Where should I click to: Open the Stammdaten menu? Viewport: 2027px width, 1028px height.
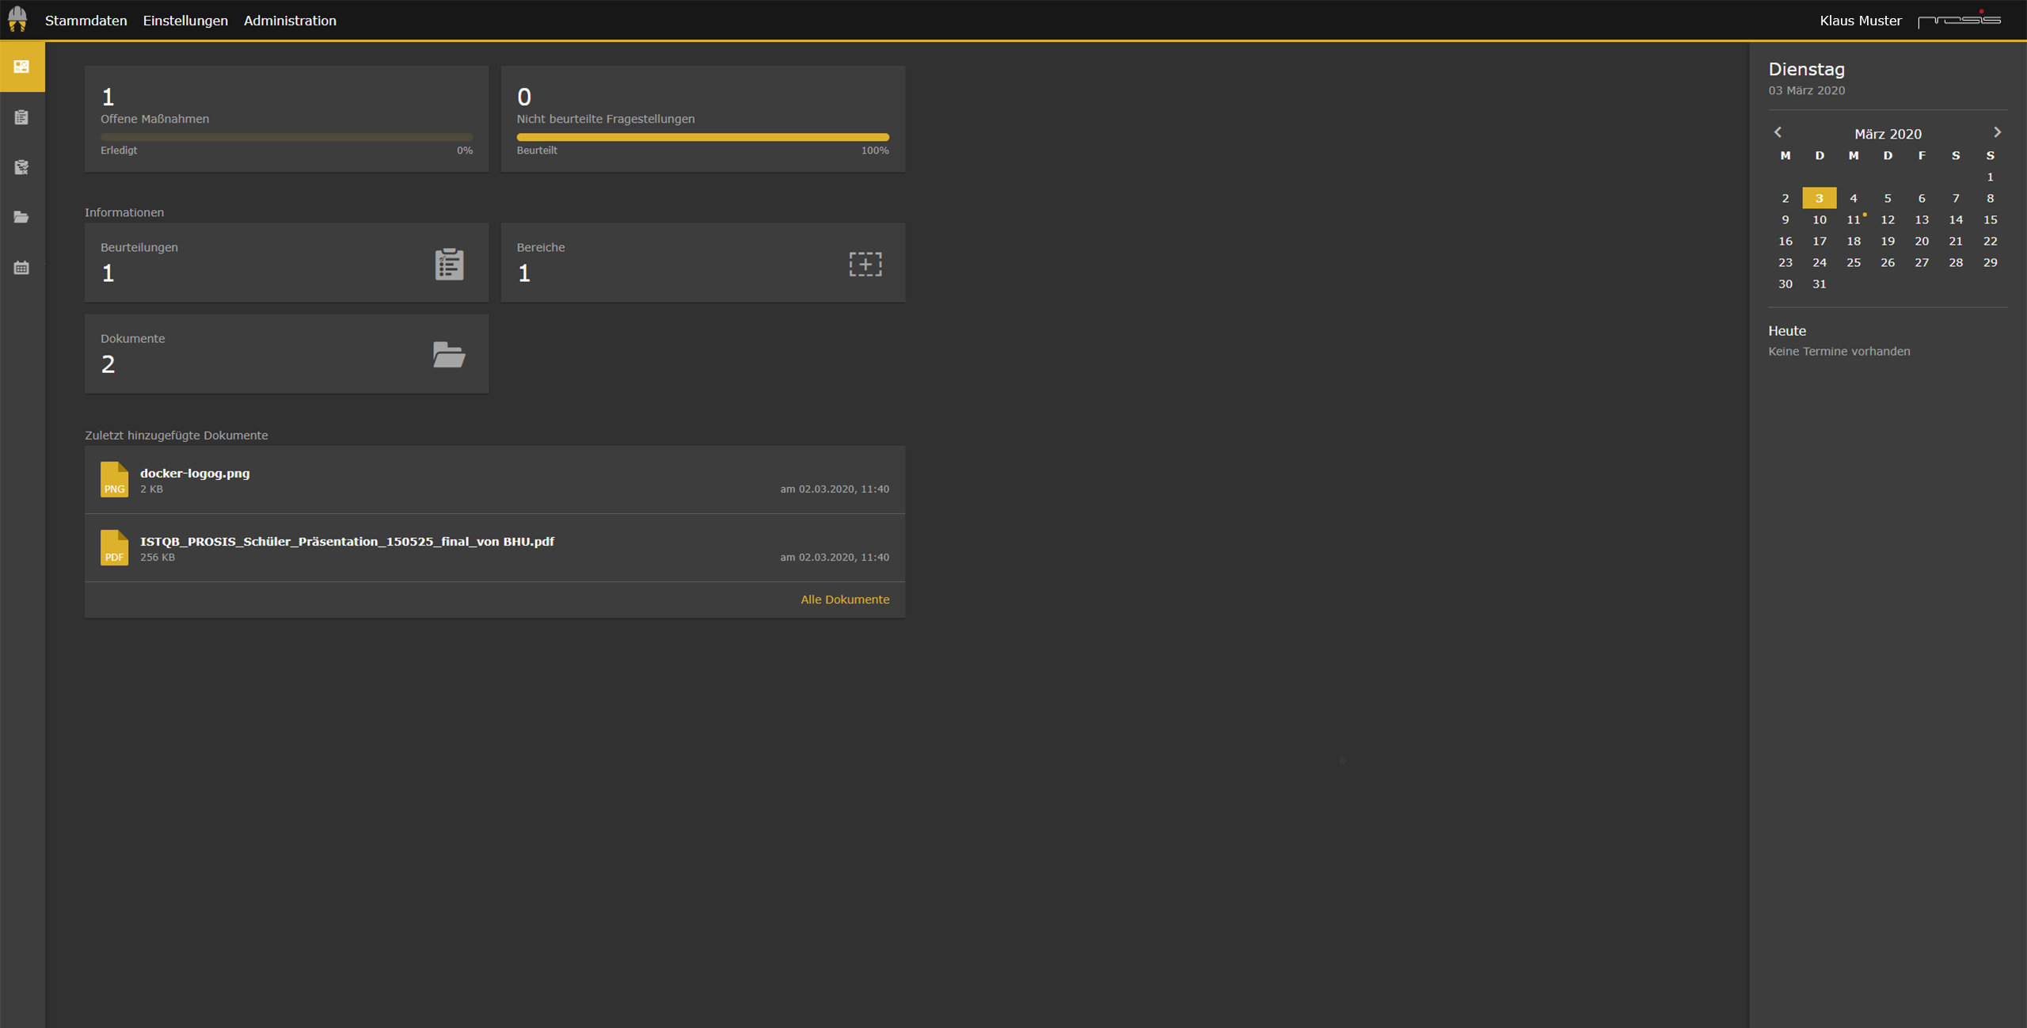(x=86, y=21)
